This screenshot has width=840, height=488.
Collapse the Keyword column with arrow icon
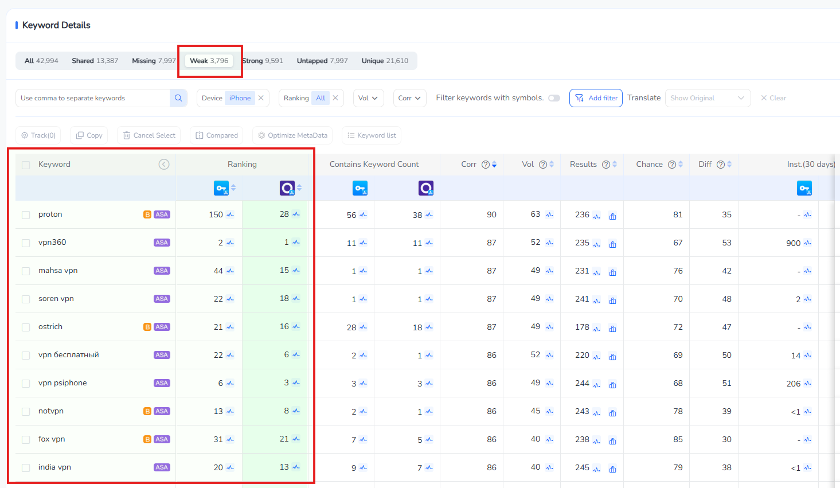pos(164,165)
